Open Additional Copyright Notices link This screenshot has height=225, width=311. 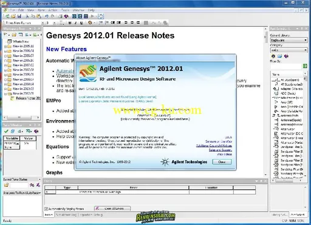pyautogui.click(x=214, y=146)
